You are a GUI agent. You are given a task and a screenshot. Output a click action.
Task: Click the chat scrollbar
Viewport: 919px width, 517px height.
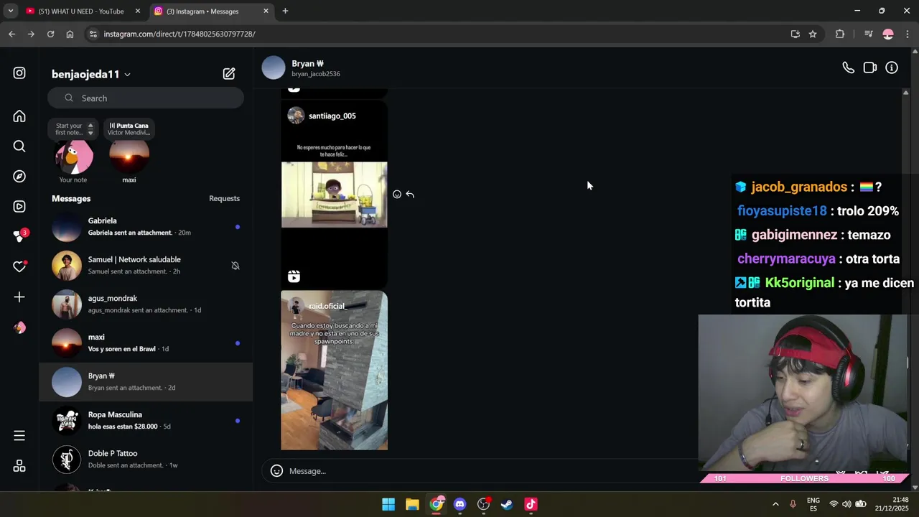click(x=905, y=273)
